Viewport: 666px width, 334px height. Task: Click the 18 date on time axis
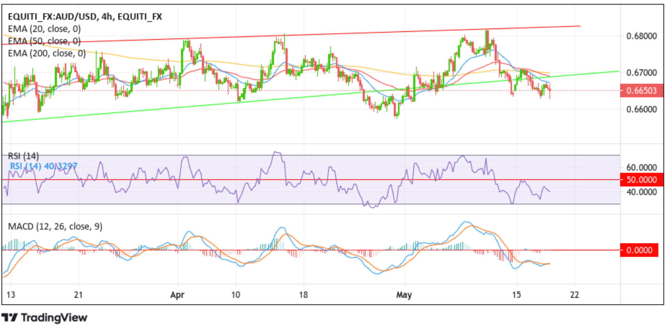point(303,295)
